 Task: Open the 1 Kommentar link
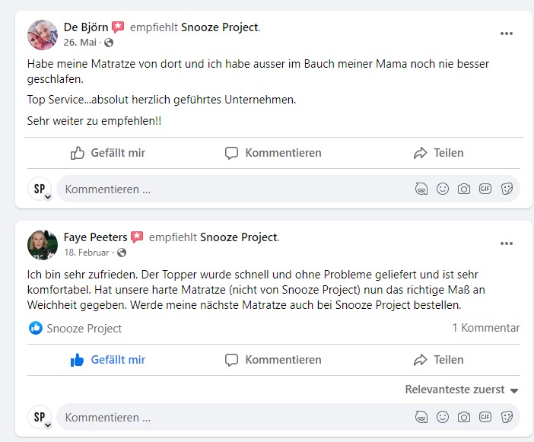[x=486, y=328]
